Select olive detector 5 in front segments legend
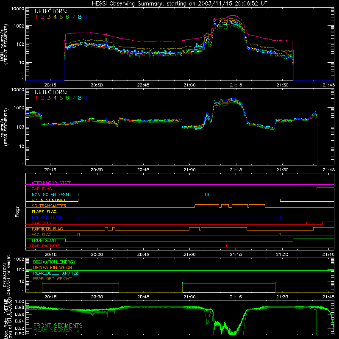Image resolution: width=339 pixels, height=339 pixels. coord(61,17)
